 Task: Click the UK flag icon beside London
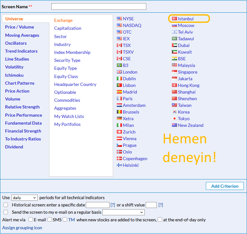tap(119, 72)
